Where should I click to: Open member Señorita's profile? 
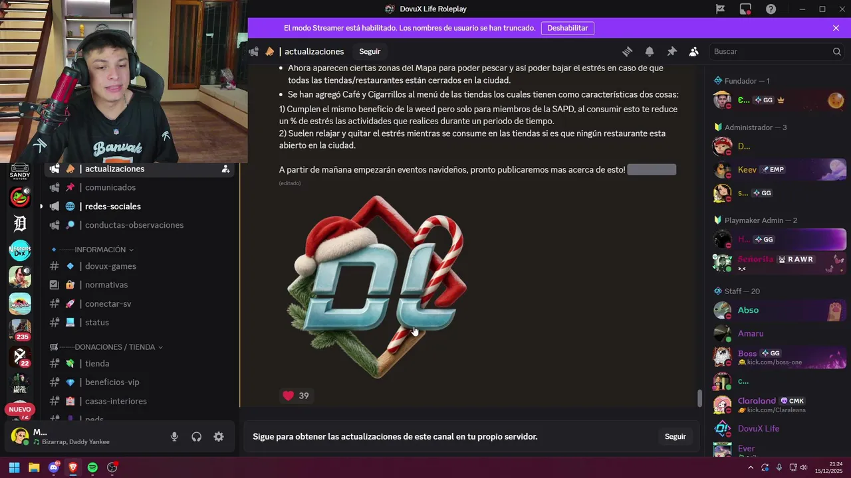click(x=779, y=262)
